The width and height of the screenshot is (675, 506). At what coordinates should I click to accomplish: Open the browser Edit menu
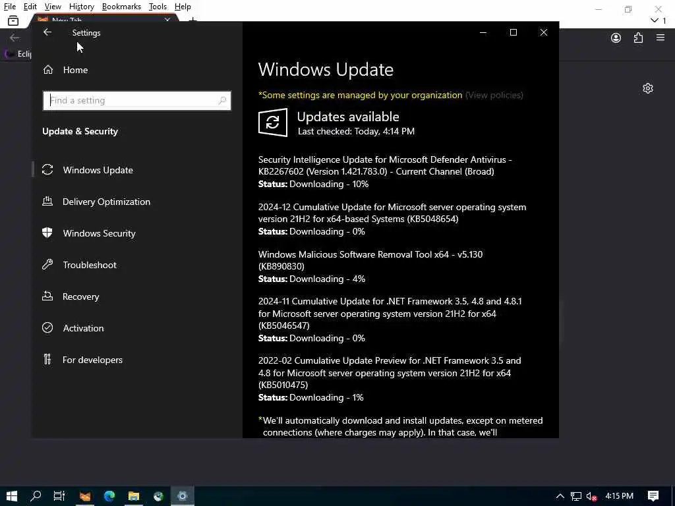pos(30,7)
